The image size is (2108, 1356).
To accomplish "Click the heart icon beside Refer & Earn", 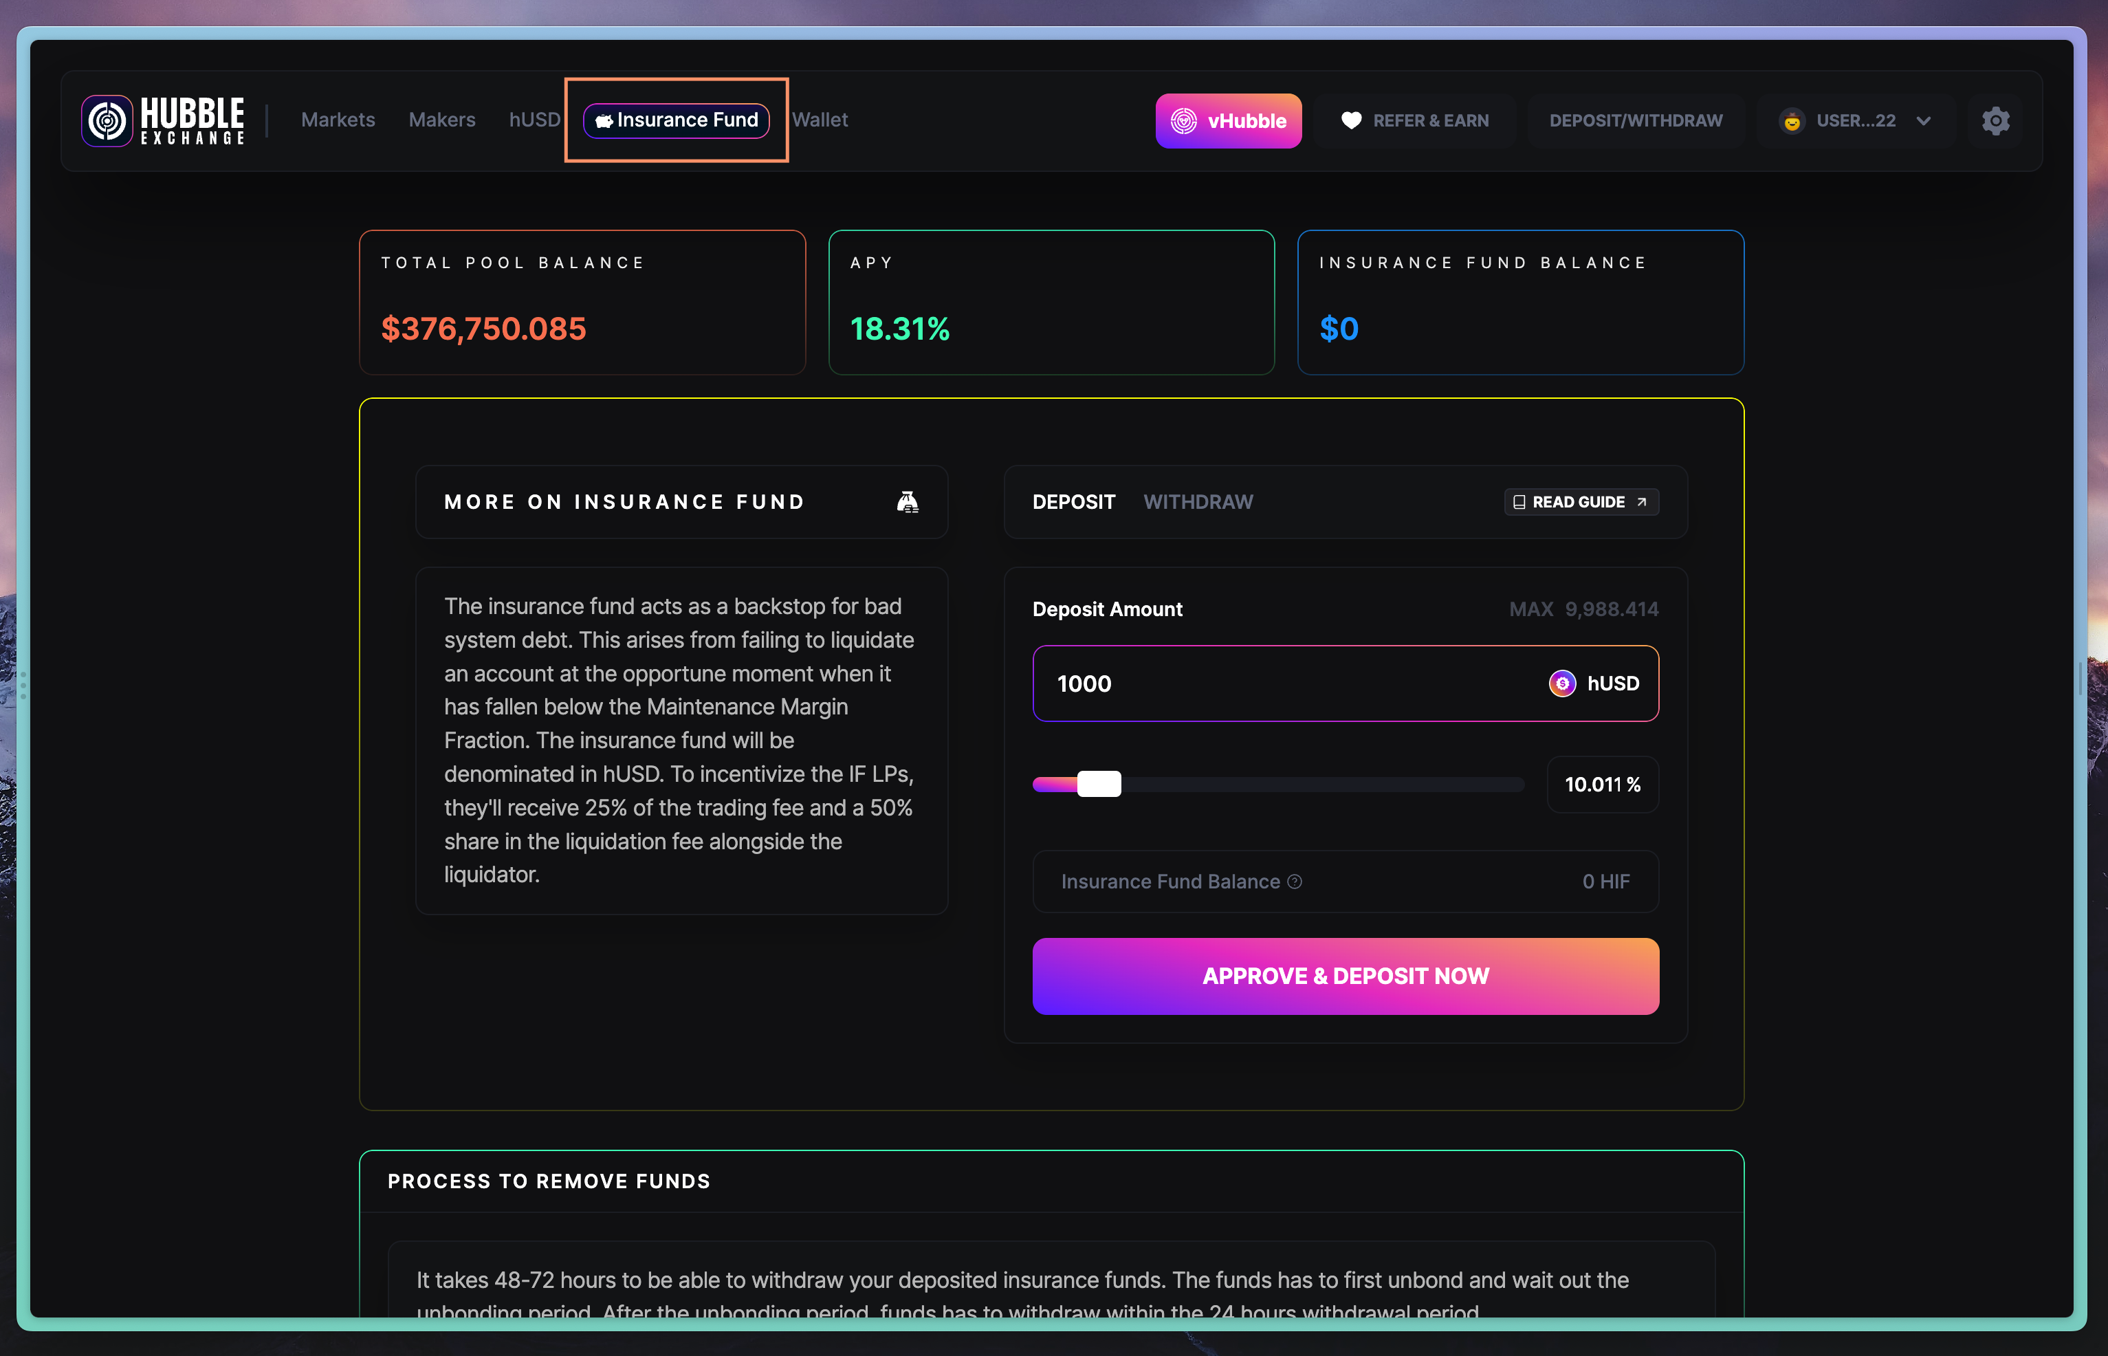I will [x=1351, y=120].
